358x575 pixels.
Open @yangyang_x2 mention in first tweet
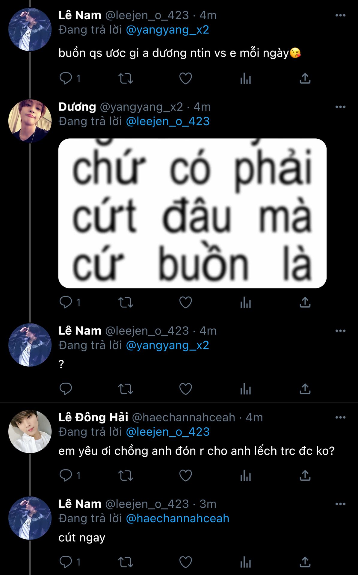click(167, 30)
